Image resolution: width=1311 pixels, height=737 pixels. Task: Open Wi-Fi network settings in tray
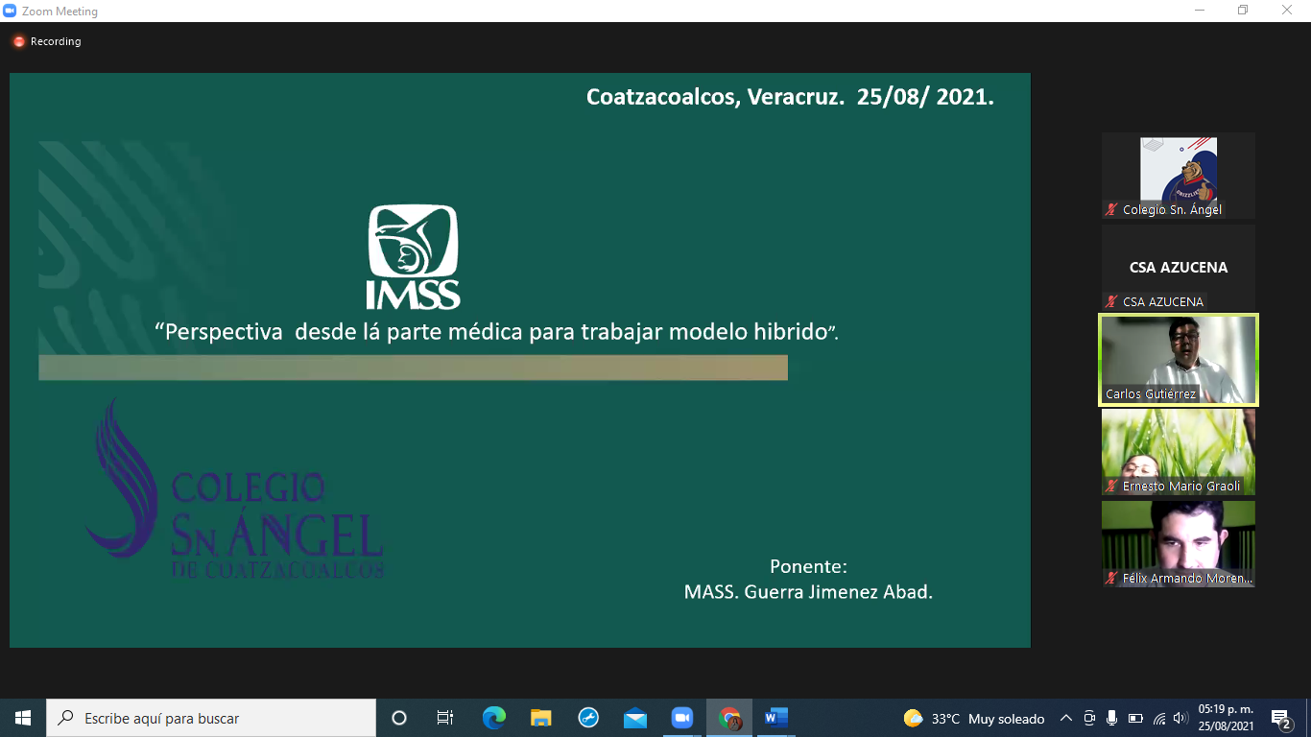(x=1158, y=718)
